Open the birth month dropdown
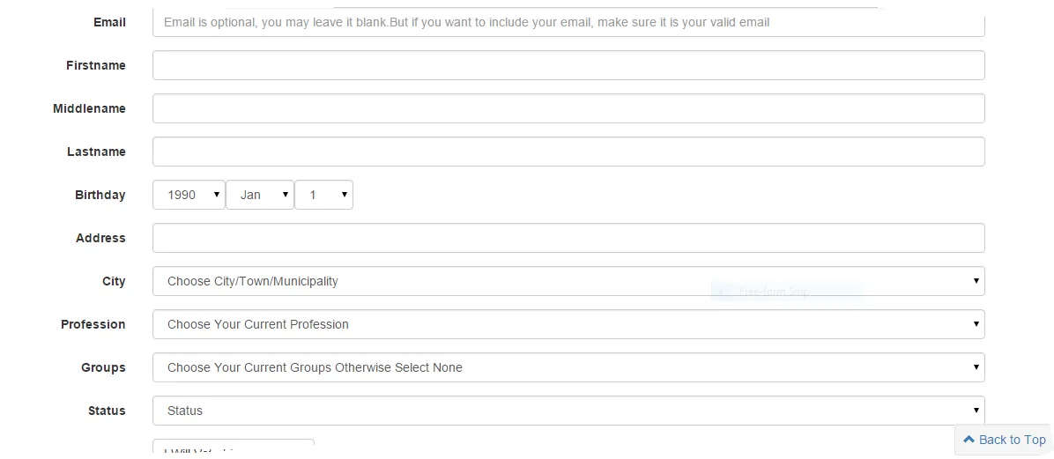The image size is (1054, 459). click(259, 195)
